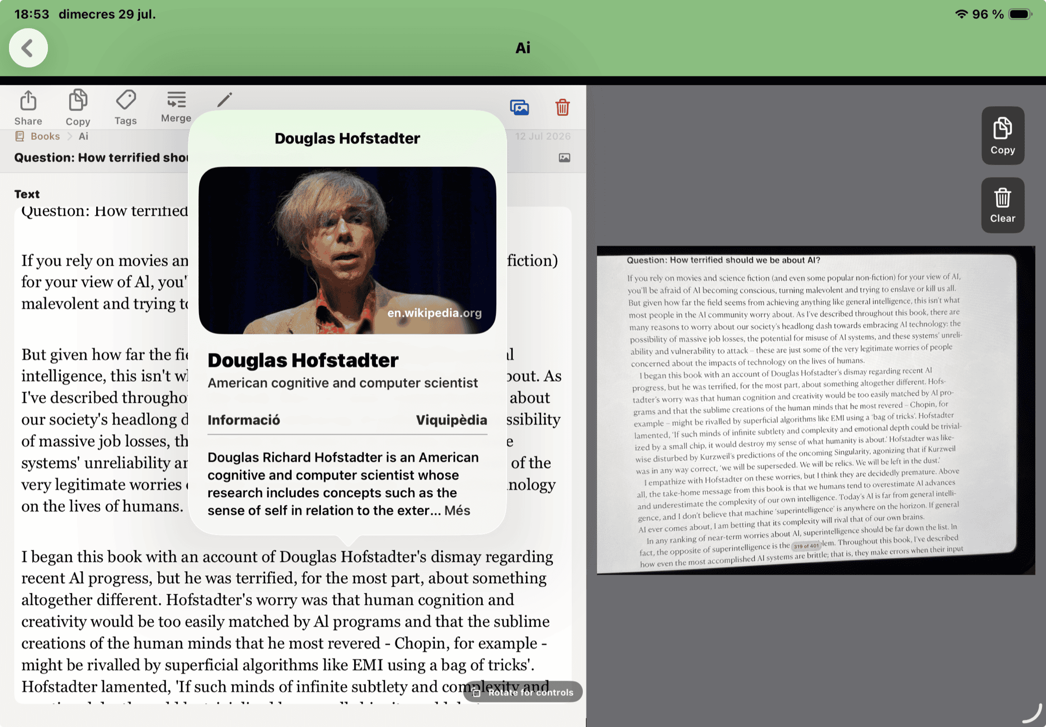Tap the 12 Jul 2026 date label
Screen dimensions: 1046x727
[x=543, y=136]
